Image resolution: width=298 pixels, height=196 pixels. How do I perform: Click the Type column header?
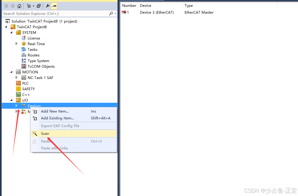pos(230,6)
